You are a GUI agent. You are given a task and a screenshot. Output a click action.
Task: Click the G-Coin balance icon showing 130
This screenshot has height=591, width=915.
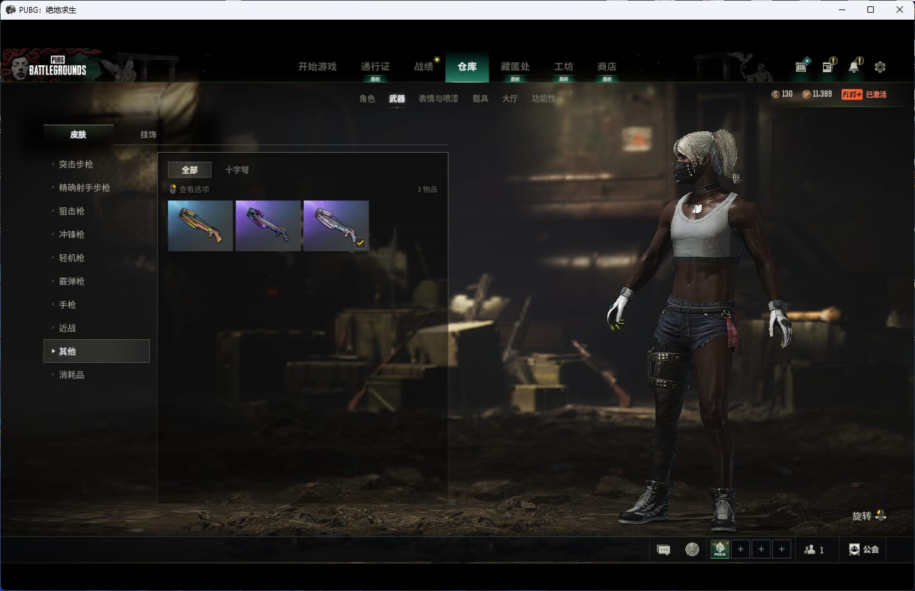point(775,94)
